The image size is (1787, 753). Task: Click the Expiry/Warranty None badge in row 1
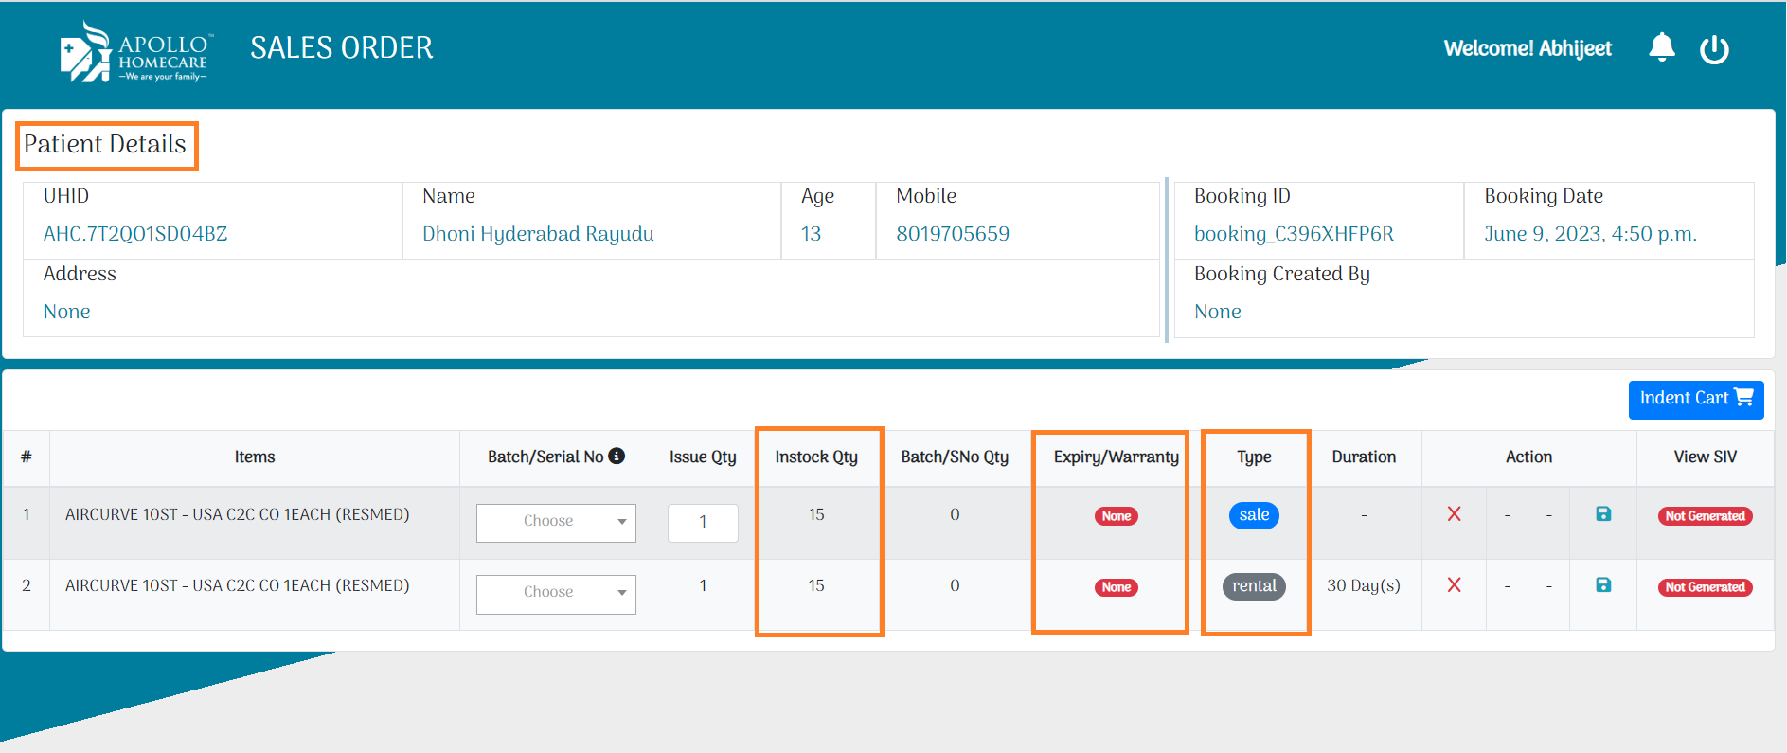click(x=1117, y=516)
